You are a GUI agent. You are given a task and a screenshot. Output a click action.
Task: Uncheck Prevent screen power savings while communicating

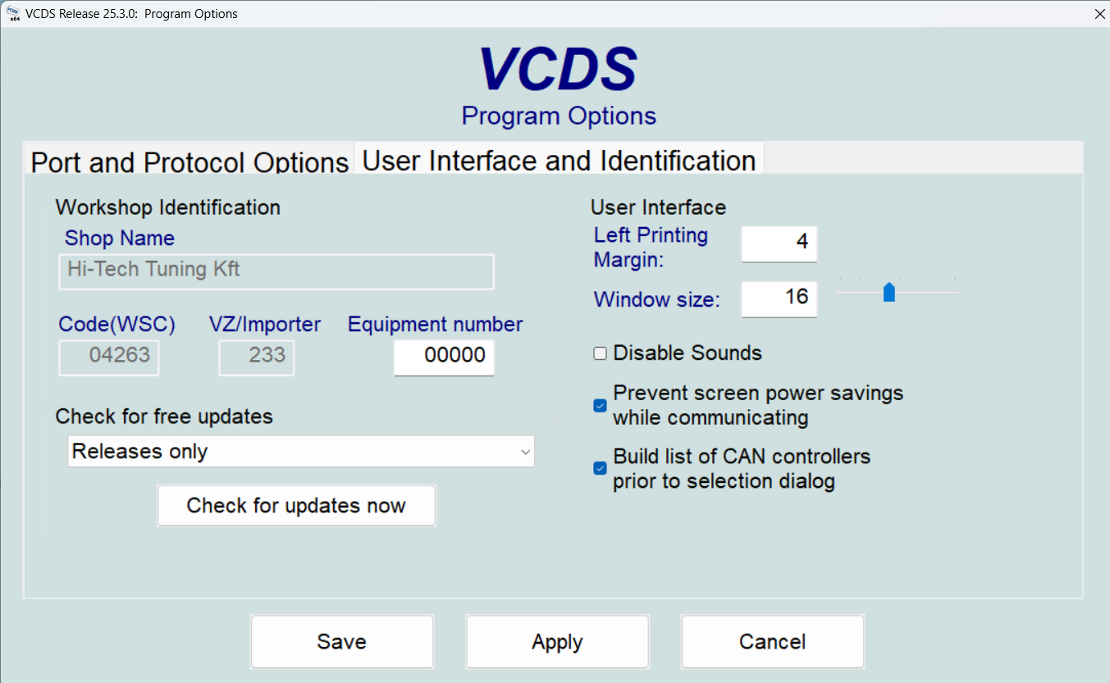click(x=601, y=405)
